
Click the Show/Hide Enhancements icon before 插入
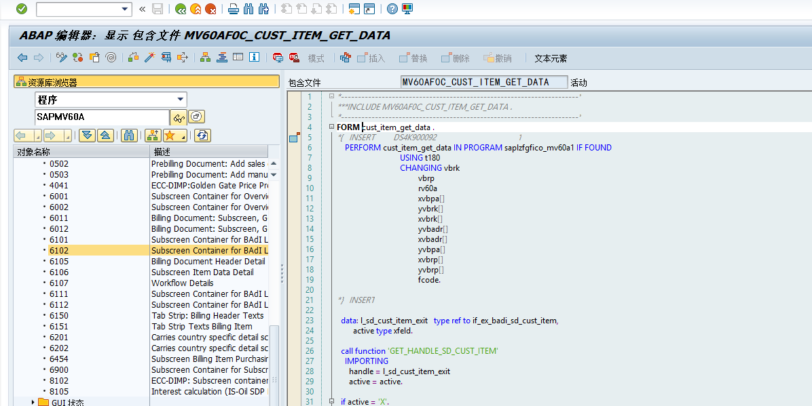(346, 58)
